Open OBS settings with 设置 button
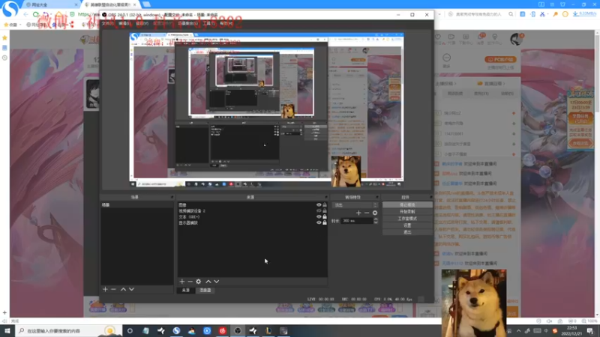600x337 pixels. click(x=407, y=225)
